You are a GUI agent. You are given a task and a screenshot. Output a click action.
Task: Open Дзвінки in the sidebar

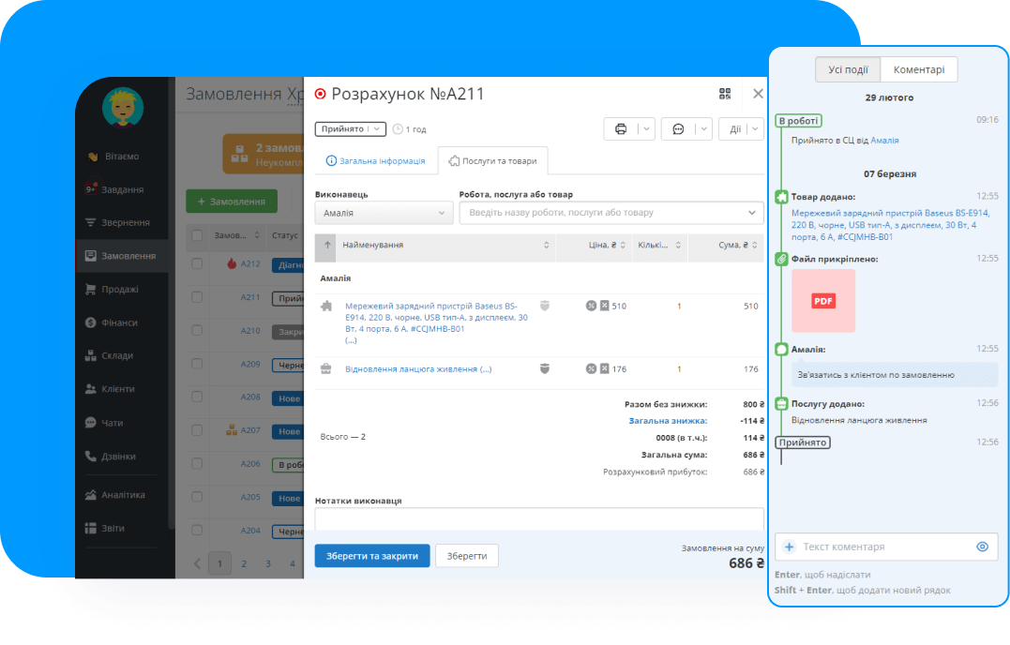point(118,457)
